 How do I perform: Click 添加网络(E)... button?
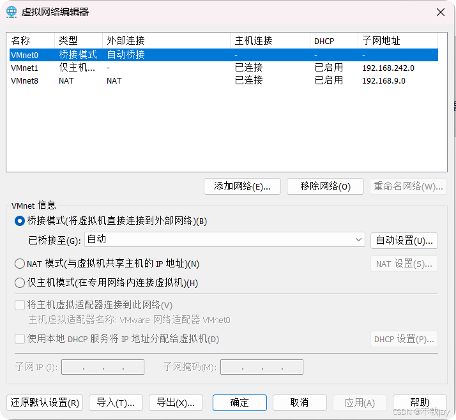(242, 186)
